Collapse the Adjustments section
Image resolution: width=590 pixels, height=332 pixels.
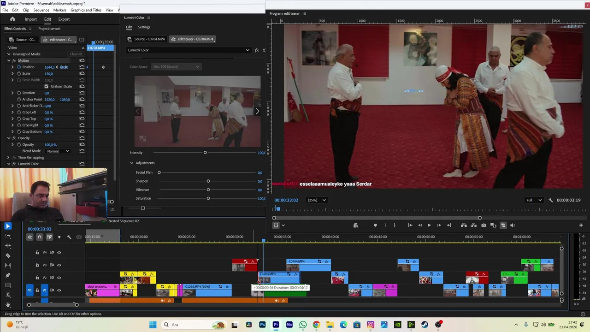[x=132, y=163]
